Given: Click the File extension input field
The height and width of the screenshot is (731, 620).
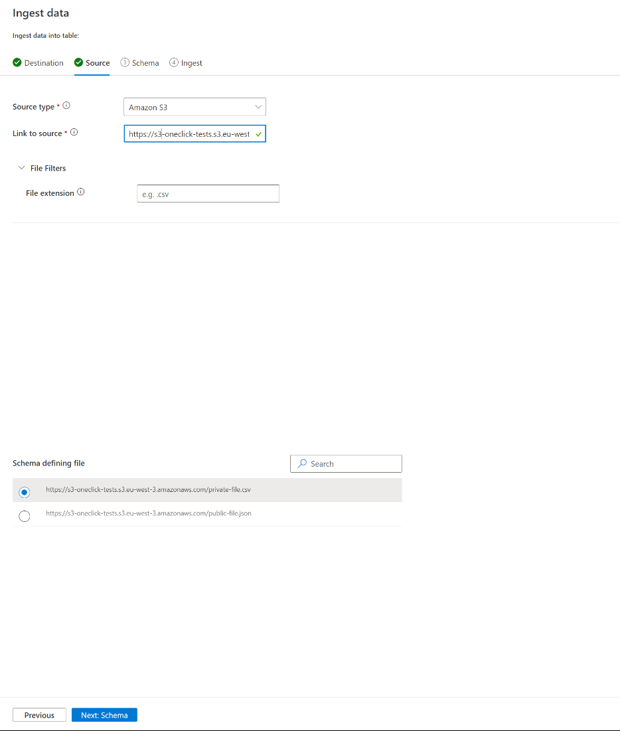Looking at the screenshot, I should [x=208, y=194].
